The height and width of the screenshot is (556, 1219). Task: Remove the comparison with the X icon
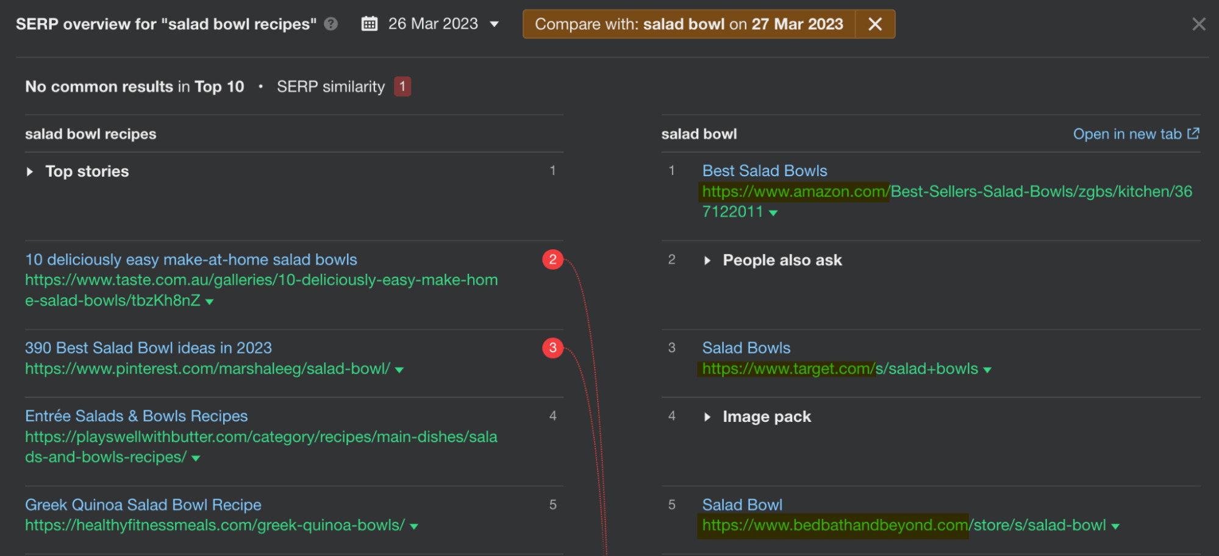[x=875, y=24]
